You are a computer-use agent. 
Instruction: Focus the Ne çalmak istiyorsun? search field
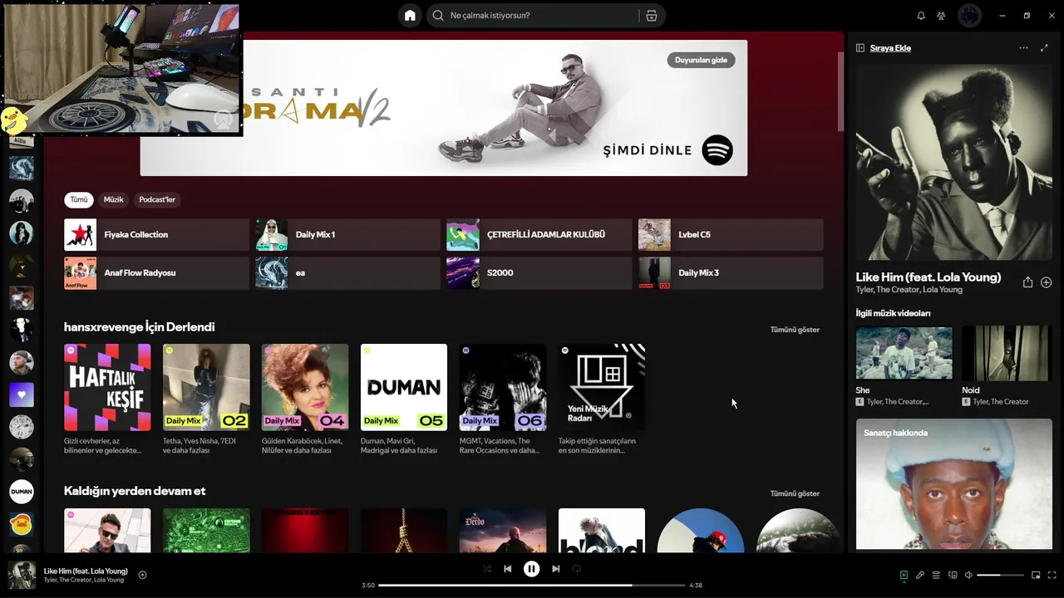click(x=542, y=15)
